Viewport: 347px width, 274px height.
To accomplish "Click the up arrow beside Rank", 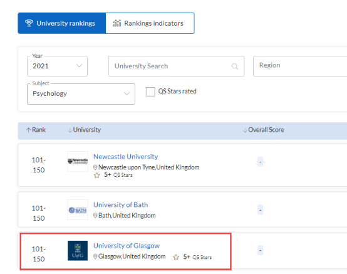I will point(28,130).
